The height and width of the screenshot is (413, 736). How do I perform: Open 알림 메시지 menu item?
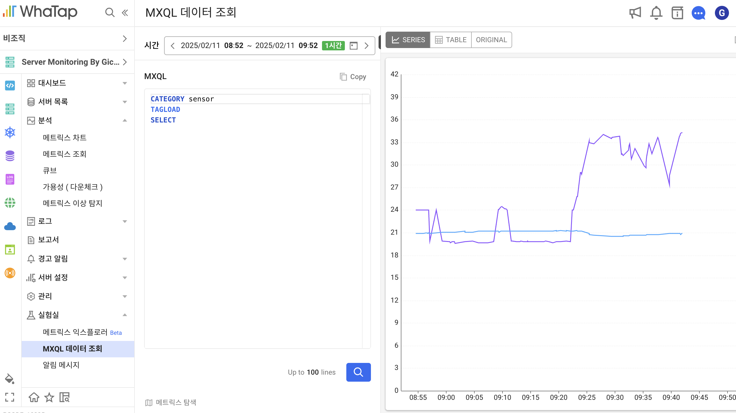(x=61, y=365)
